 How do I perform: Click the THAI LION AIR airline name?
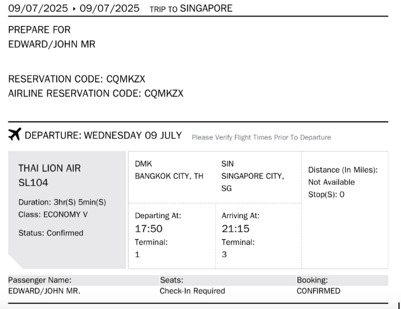(50, 168)
